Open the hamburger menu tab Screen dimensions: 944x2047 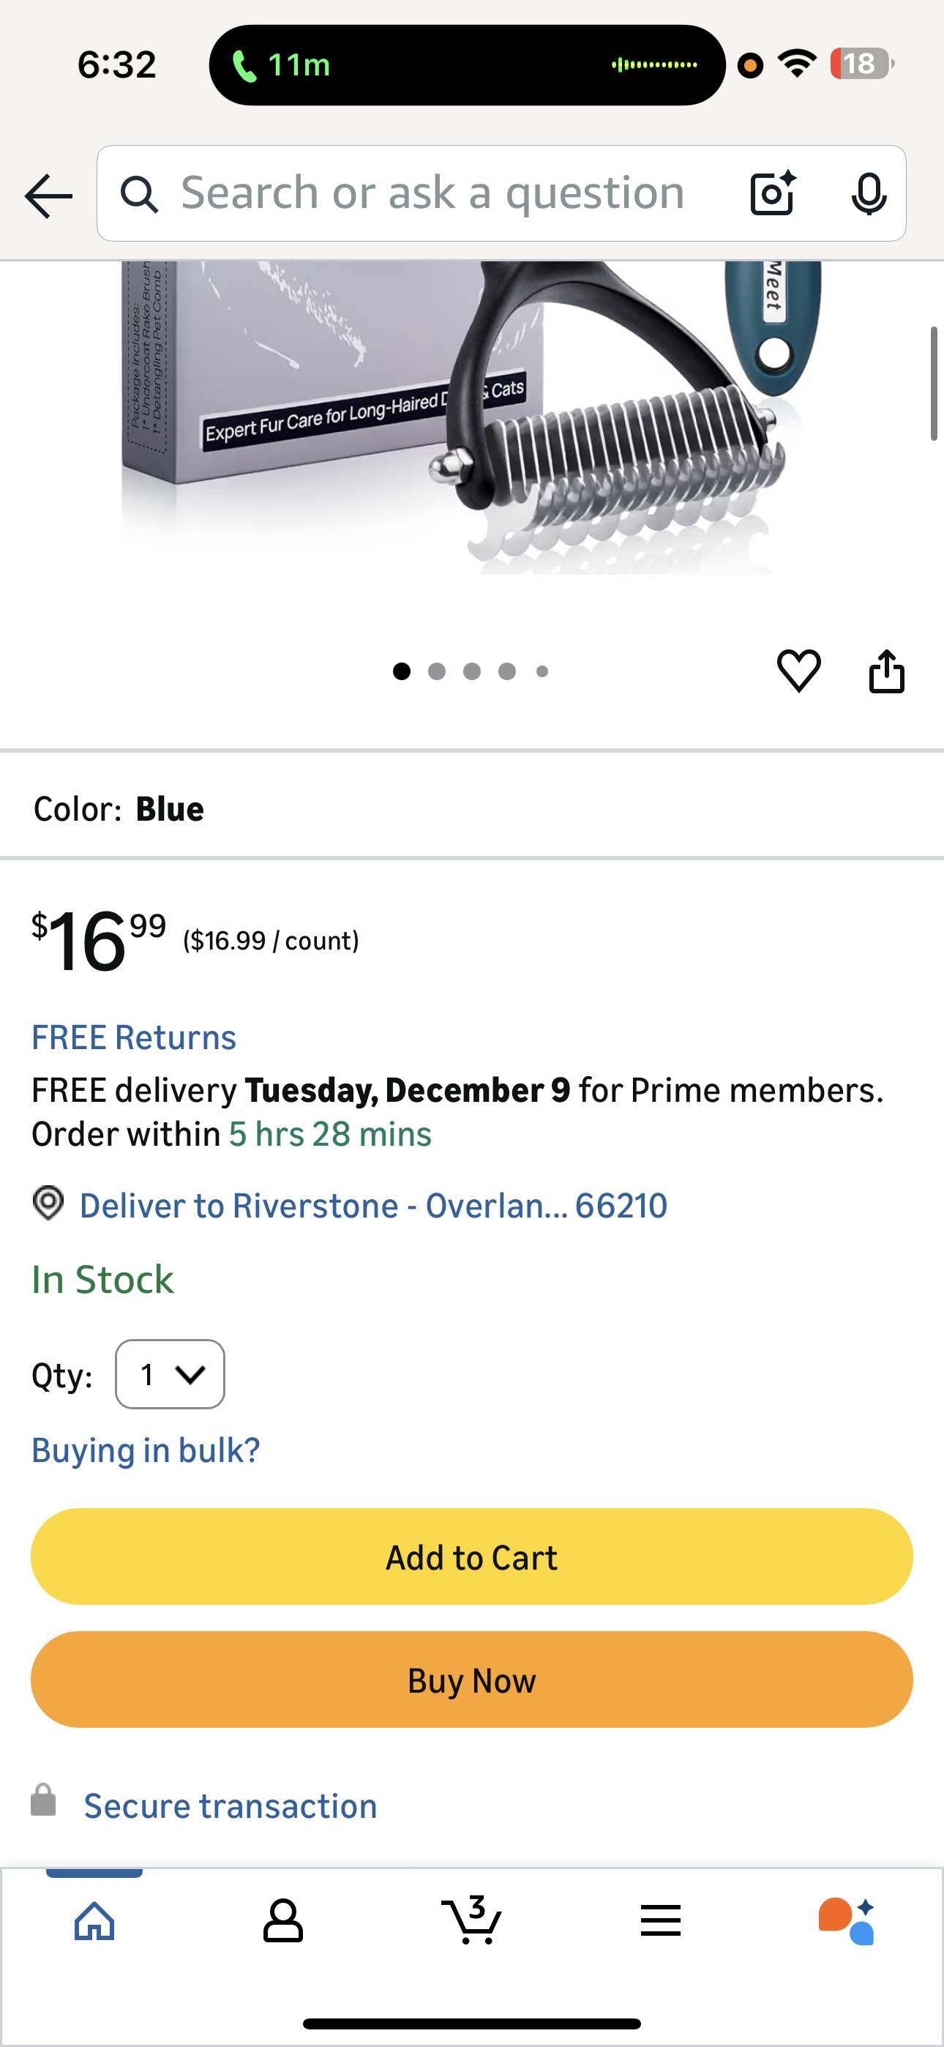pos(660,1920)
